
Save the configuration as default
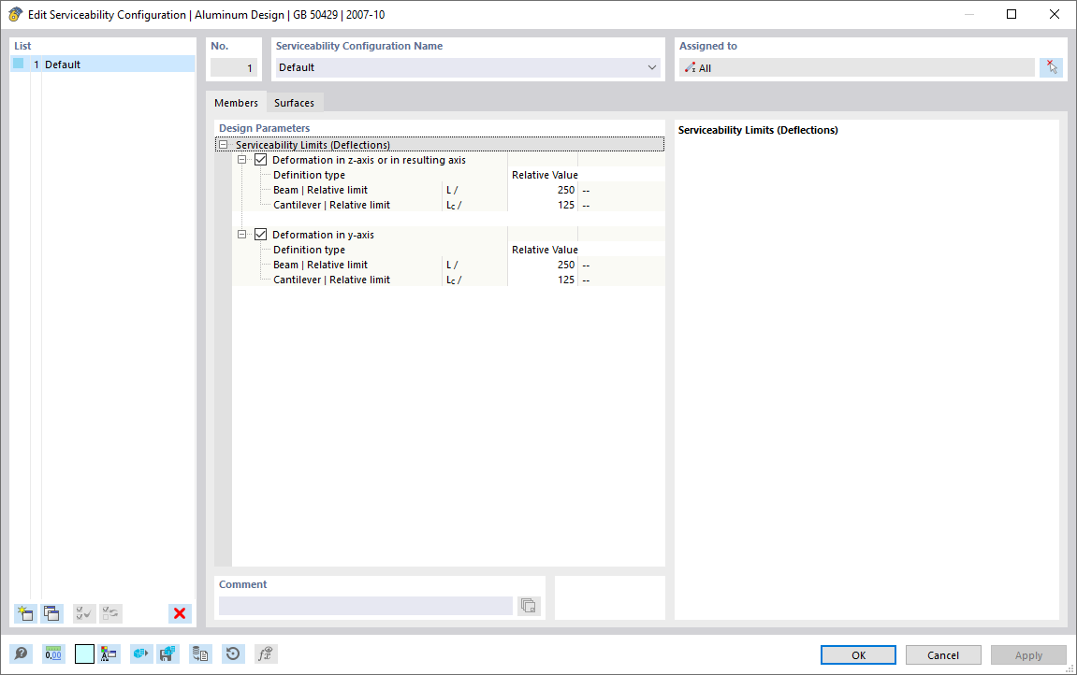[x=167, y=653]
